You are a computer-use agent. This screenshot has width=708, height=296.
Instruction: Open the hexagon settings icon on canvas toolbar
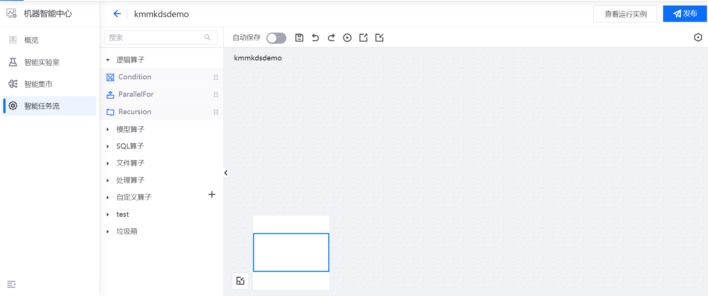(698, 37)
